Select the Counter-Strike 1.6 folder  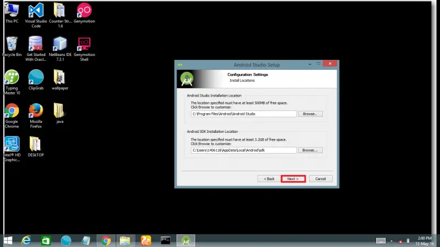pos(60,15)
